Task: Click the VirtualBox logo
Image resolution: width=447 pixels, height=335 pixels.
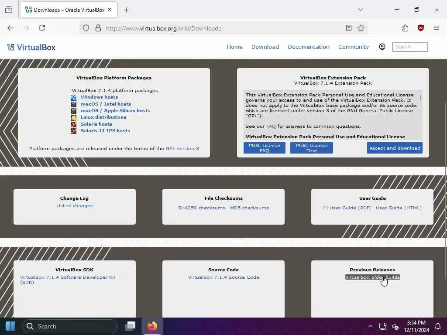Action: pos(31,47)
